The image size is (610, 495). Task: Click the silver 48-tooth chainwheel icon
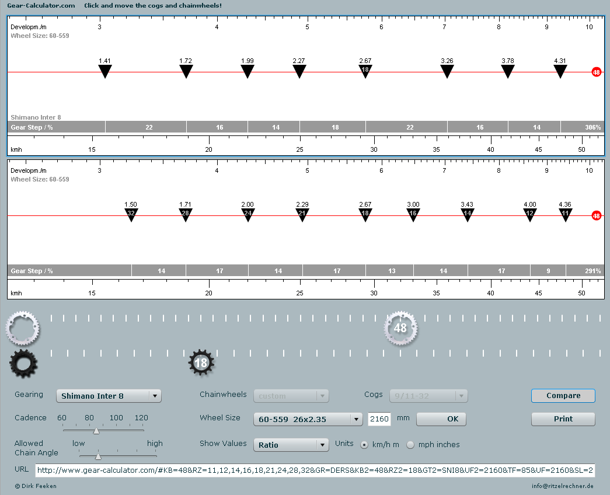point(400,328)
